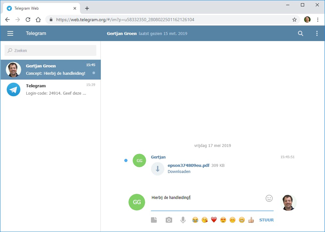Click the STUUR send button
The height and width of the screenshot is (232, 325).
pos(266,220)
